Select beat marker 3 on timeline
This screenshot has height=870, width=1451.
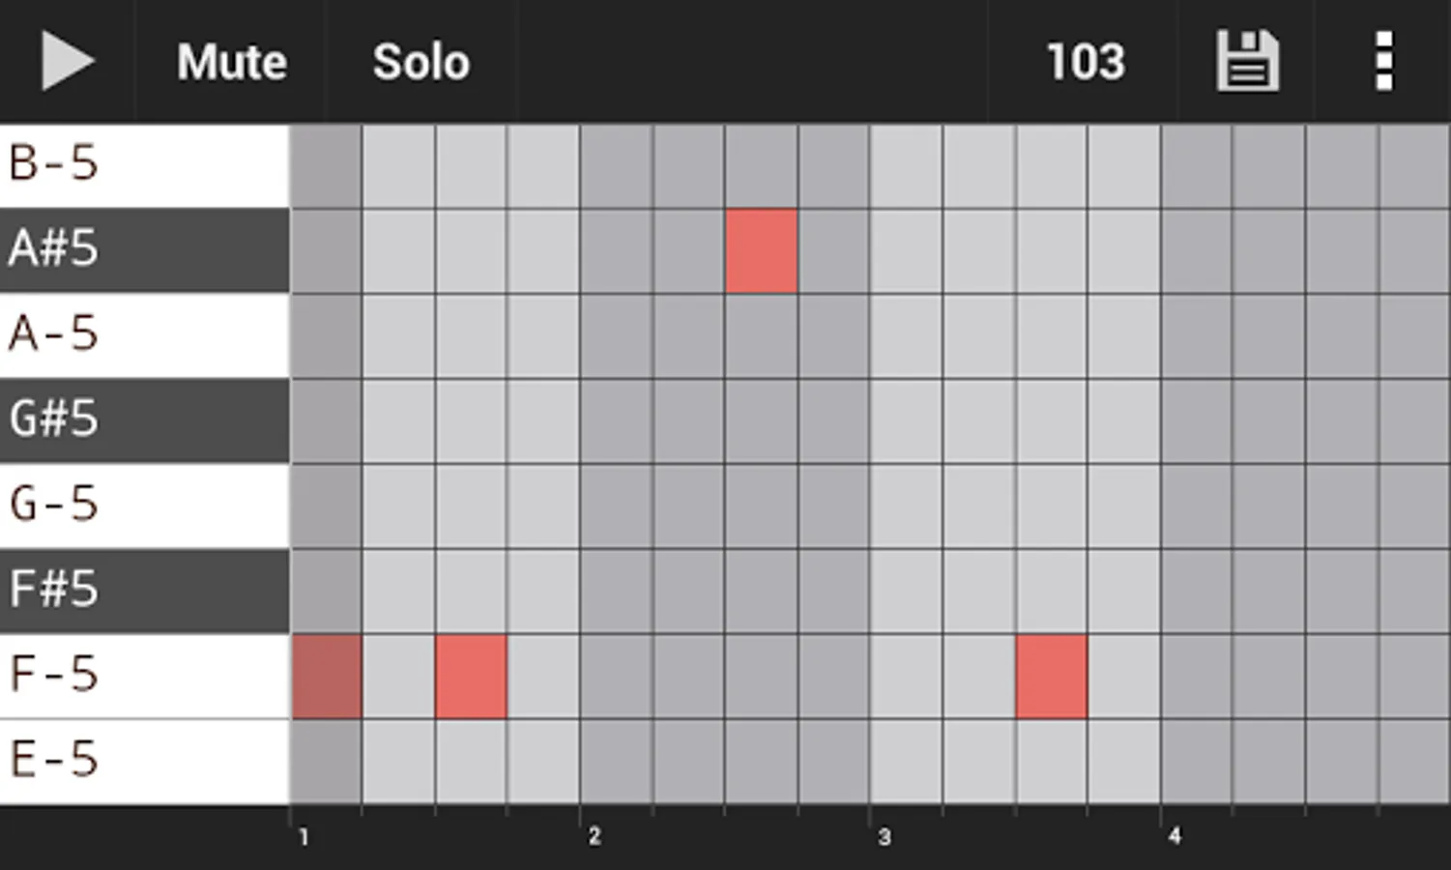[884, 836]
